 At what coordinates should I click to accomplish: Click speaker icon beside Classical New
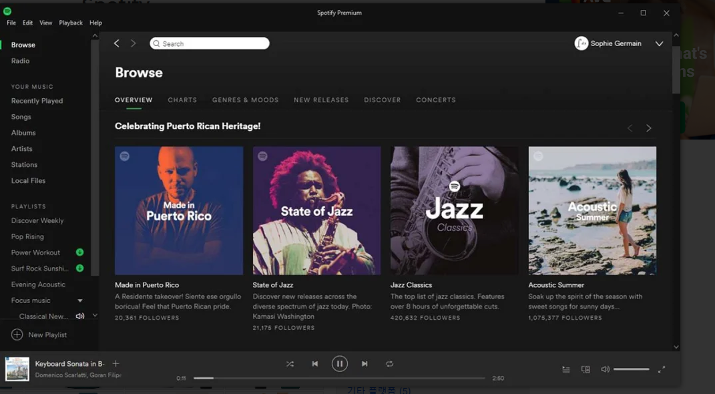[x=80, y=316]
